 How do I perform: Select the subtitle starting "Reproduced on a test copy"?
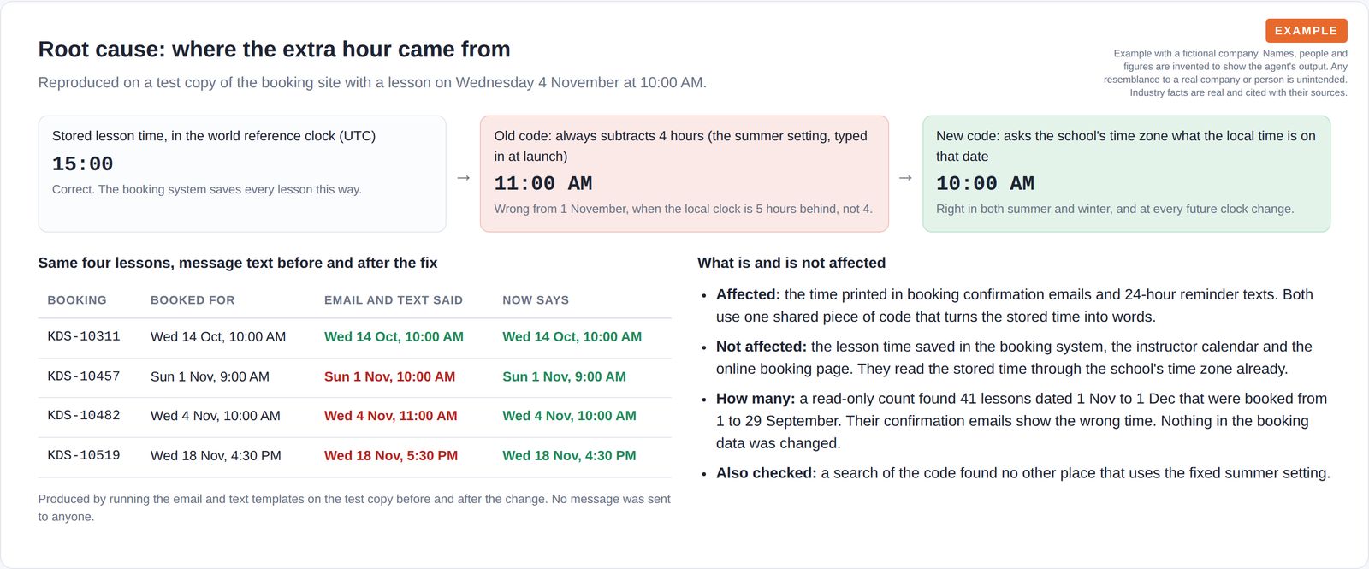tap(372, 83)
